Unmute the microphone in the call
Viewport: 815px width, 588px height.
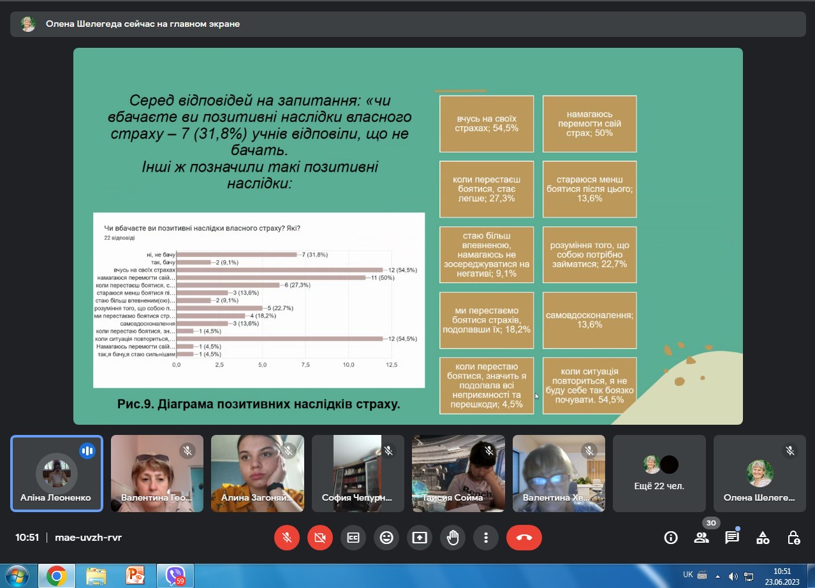287,538
